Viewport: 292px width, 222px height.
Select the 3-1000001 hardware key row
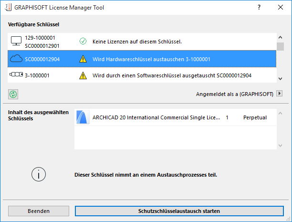[143, 75]
